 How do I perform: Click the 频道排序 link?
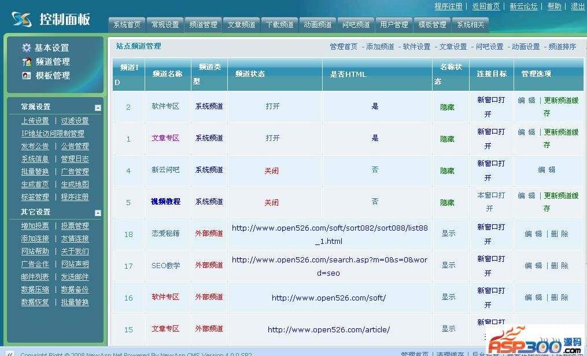click(x=562, y=47)
